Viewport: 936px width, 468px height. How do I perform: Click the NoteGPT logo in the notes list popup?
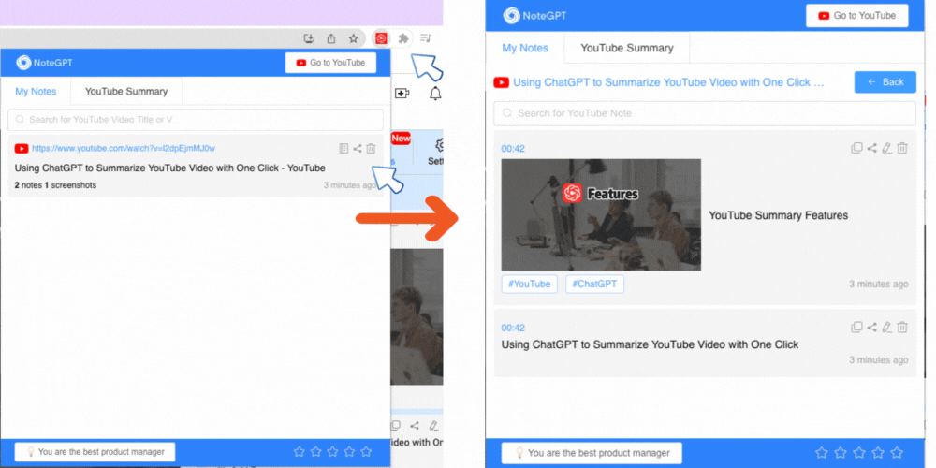(45, 63)
